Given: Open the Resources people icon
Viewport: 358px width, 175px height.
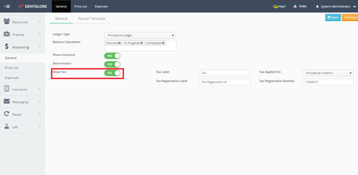Looking at the screenshot, I should coord(7,22).
